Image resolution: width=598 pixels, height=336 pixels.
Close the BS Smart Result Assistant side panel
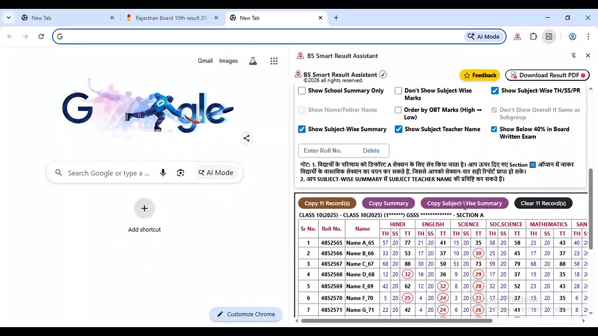[x=588, y=56]
